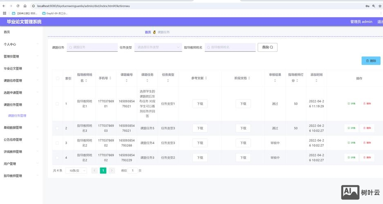383x204 pixels.
Task: Check the row 4 checkbox
Action: [x=57, y=157]
